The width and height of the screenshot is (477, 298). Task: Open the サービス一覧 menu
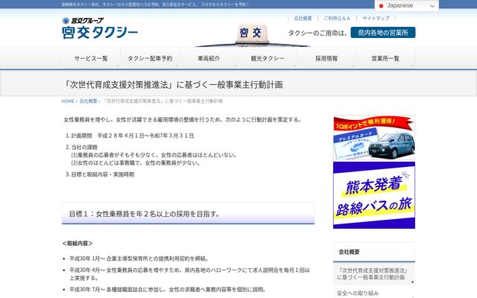(91, 58)
